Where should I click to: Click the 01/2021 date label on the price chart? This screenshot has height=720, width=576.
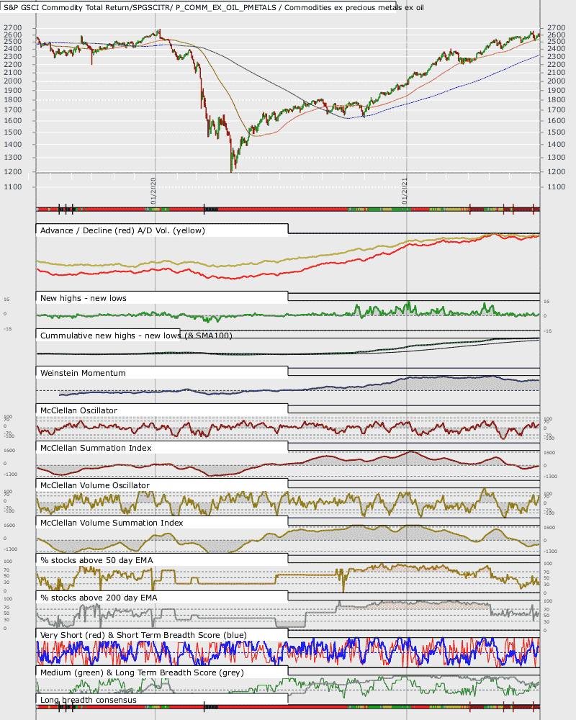[x=404, y=191]
